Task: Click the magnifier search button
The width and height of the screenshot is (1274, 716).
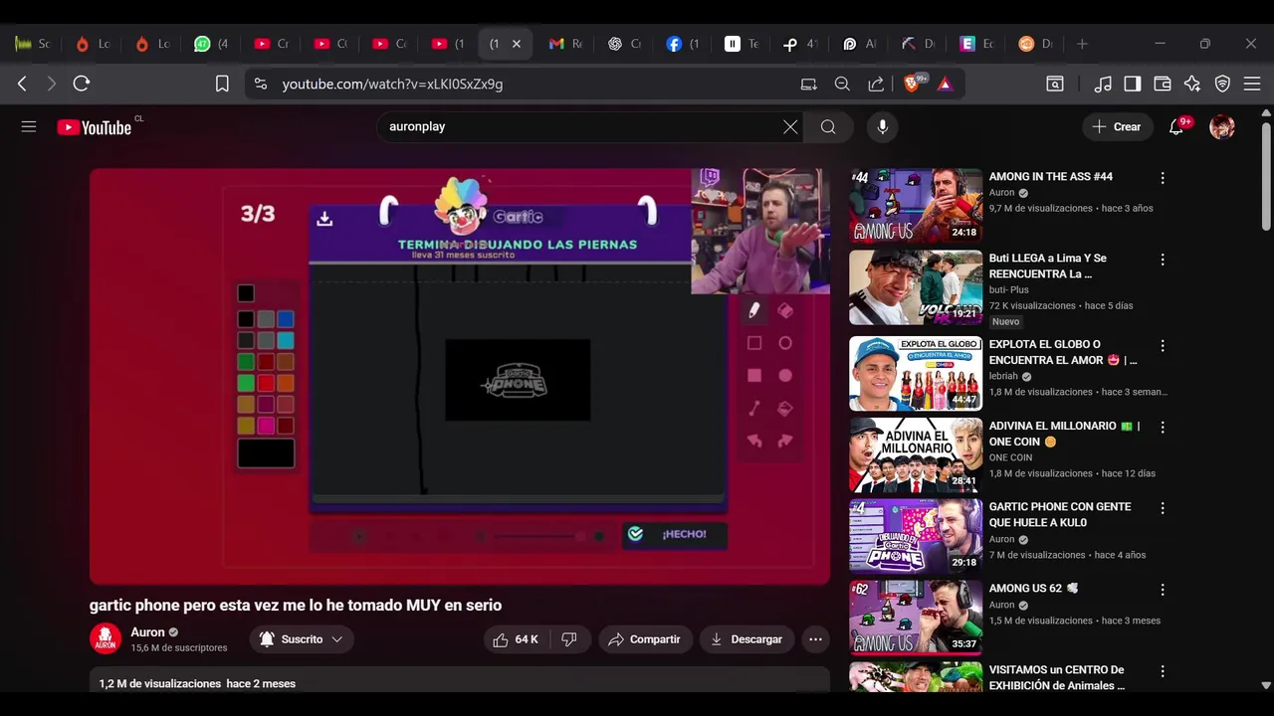Action: click(828, 126)
